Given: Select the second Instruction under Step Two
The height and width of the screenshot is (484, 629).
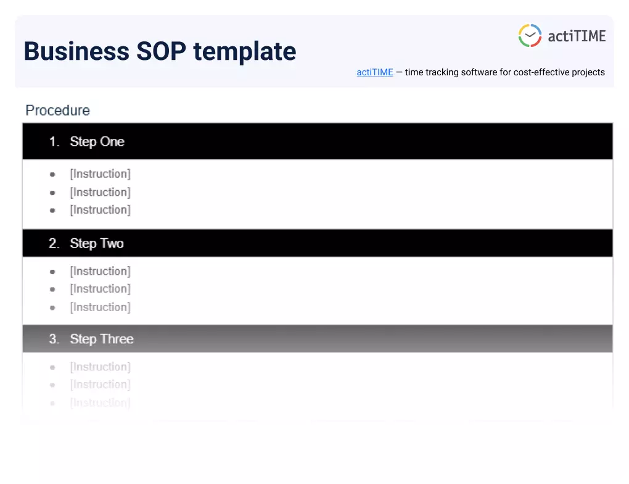Looking at the screenshot, I should 100,289.
